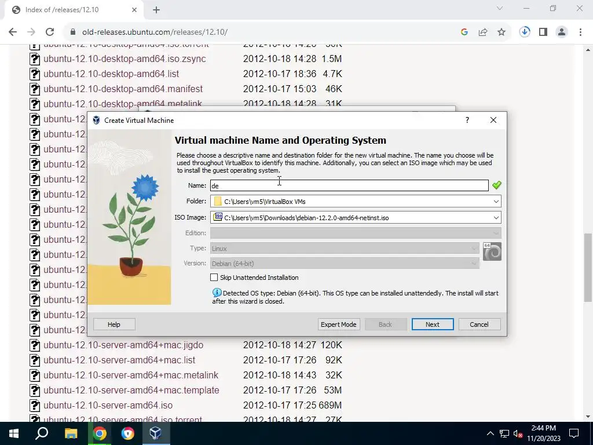Viewport: 593px width, 445px height.
Task: Open Chrome tab search chevron
Action: coord(500,8)
